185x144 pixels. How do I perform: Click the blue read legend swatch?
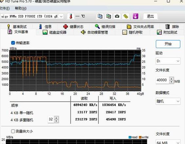pyautogui.click(x=130, y=137)
